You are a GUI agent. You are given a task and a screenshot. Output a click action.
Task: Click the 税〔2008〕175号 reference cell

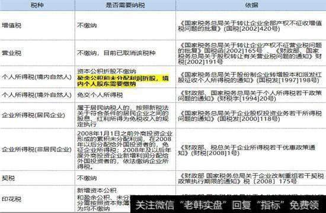[x=251, y=178]
